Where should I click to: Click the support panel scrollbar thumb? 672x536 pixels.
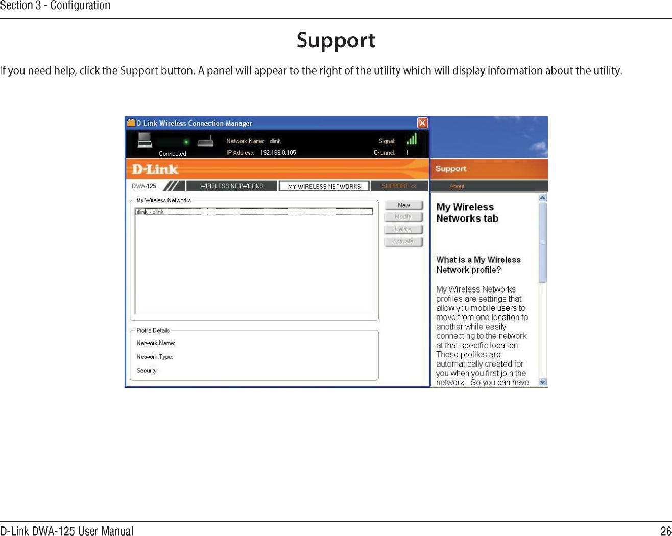coord(543,242)
